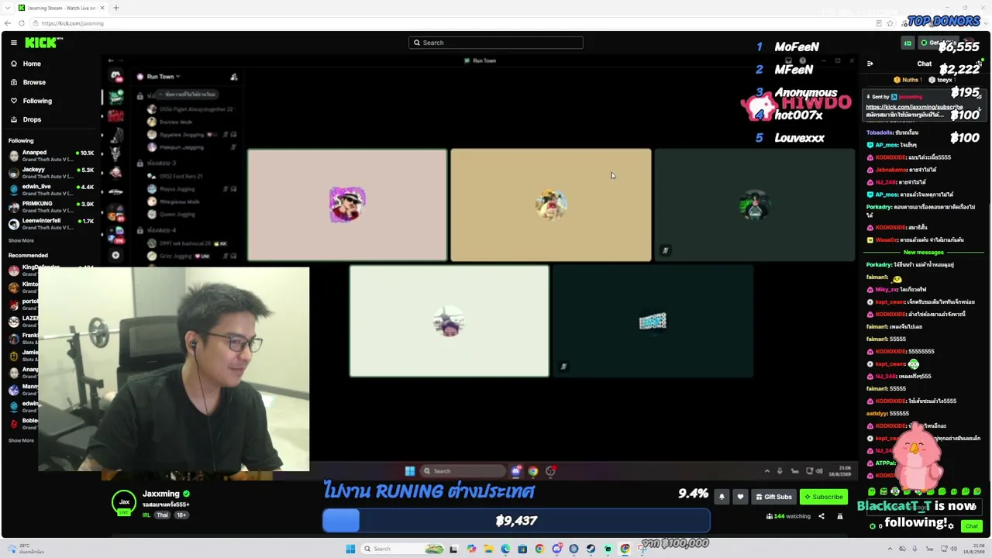Click Discord add a server plus icon

tap(115, 255)
